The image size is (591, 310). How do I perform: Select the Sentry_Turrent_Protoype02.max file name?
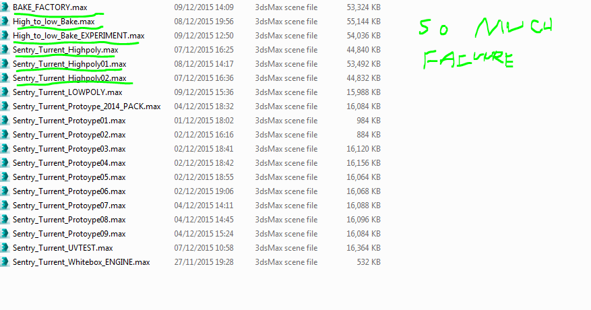[69, 135]
